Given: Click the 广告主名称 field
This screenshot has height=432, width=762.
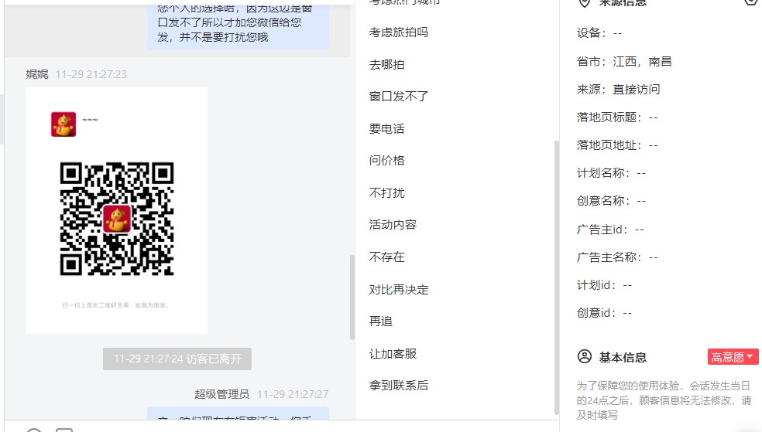Looking at the screenshot, I should pyautogui.click(x=617, y=257).
